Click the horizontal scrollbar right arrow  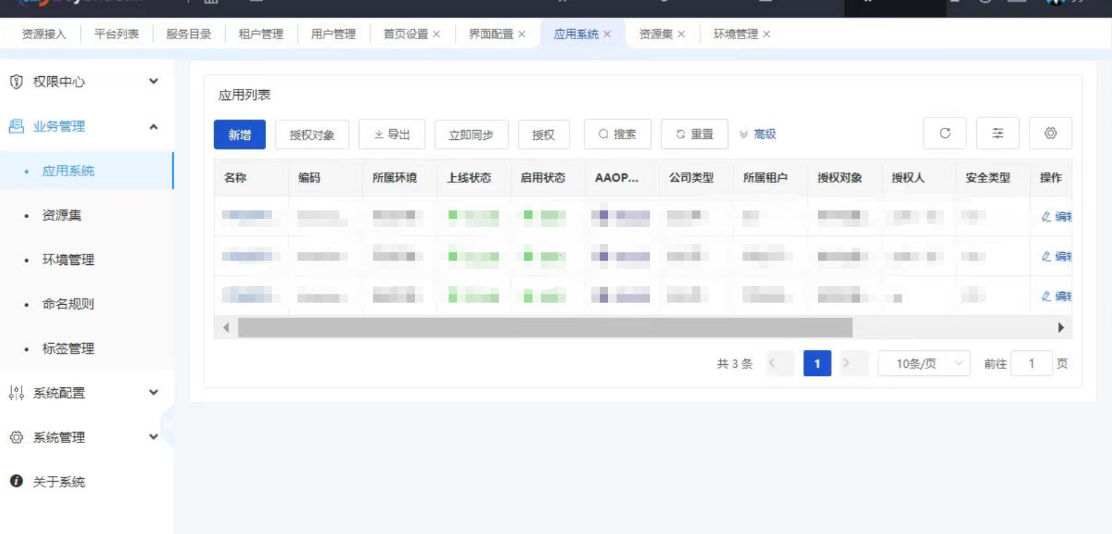tap(1061, 328)
